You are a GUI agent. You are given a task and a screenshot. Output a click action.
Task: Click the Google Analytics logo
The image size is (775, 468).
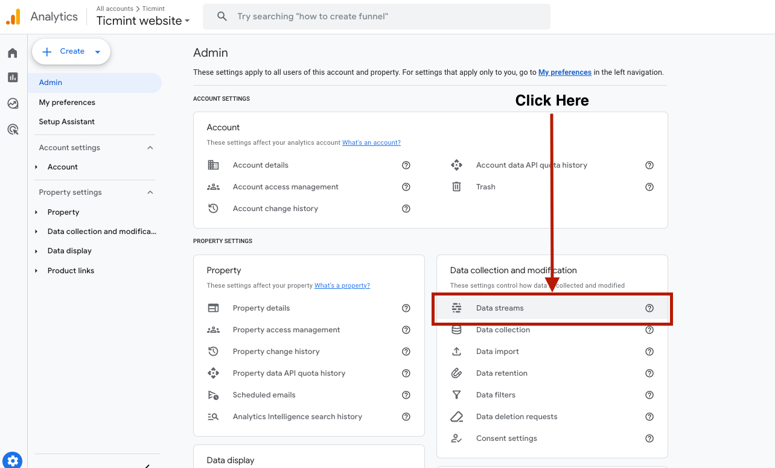(x=13, y=17)
